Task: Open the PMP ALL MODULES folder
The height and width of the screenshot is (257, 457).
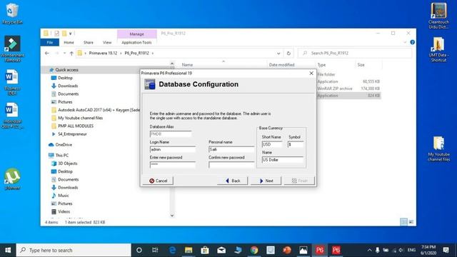Action: (76, 126)
